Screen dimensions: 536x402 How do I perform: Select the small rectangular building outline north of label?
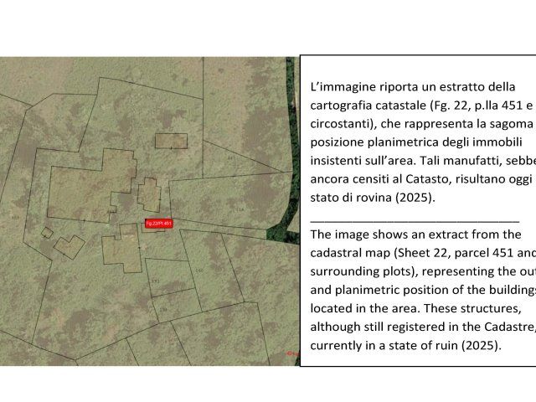pyautogui.click(x=170, y=141)
